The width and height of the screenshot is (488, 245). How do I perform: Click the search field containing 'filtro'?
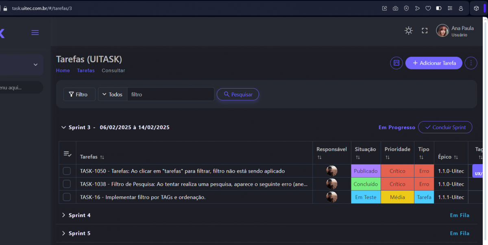click(170, 94)
